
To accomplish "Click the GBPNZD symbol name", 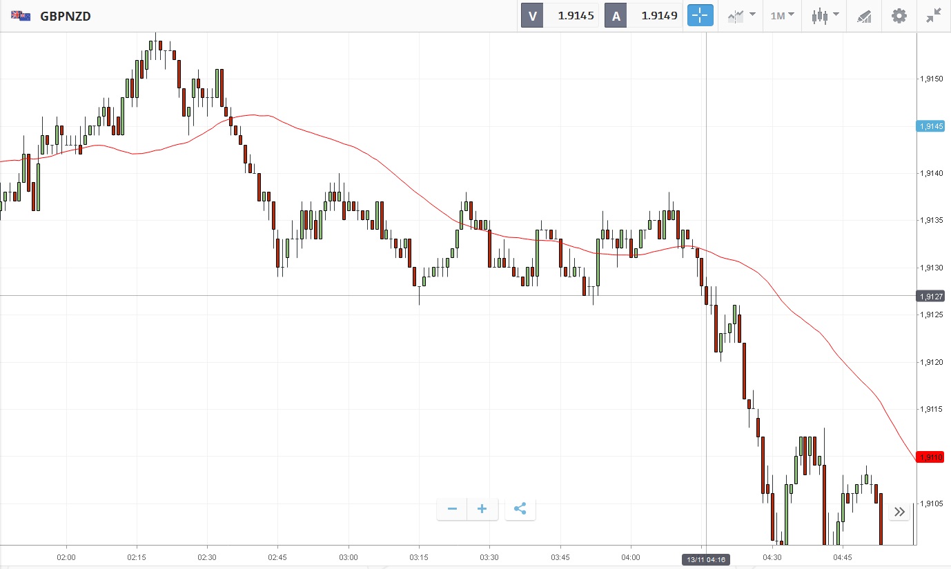I will pos(66,16).
